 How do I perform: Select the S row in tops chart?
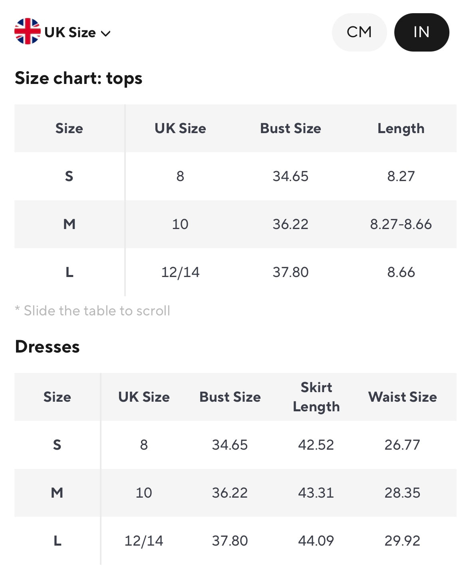69,176
